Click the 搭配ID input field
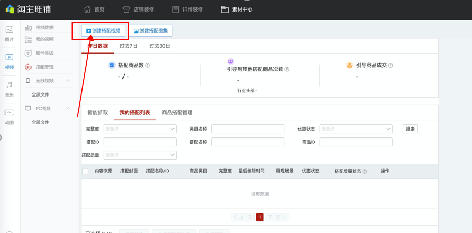472x233 pixels. [x=140, y=142]
